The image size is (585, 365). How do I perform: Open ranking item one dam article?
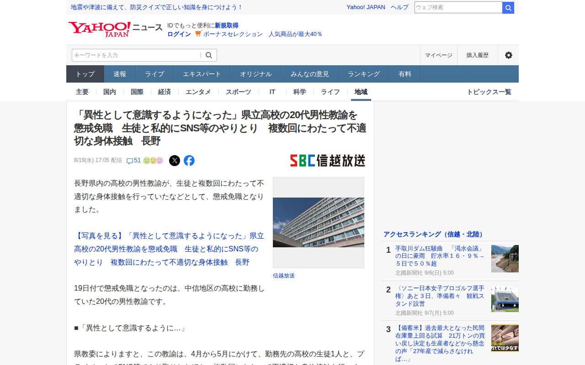tap(440, 256)
